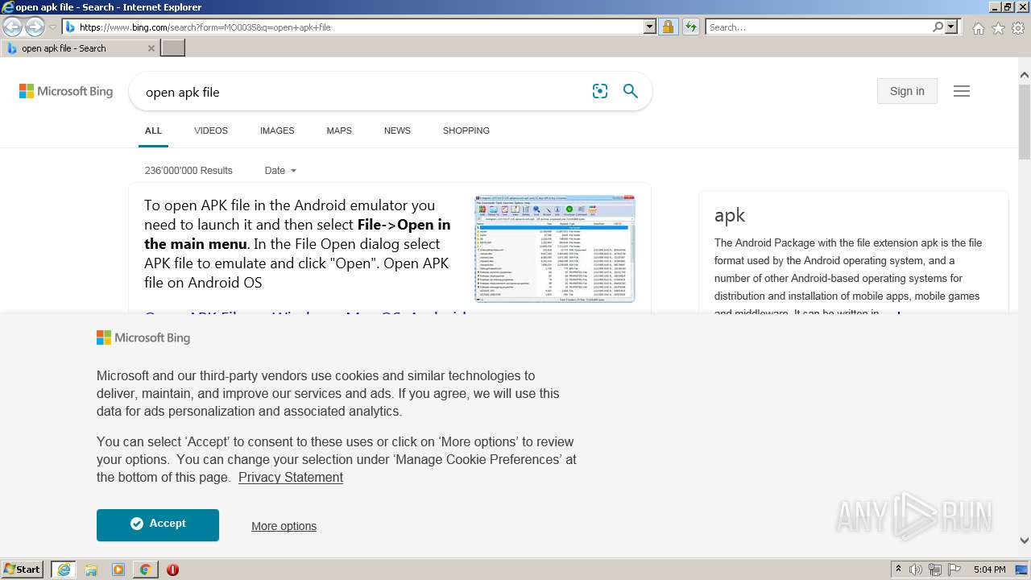Show hidden tray icons arrow

click(x=898, y=570)
